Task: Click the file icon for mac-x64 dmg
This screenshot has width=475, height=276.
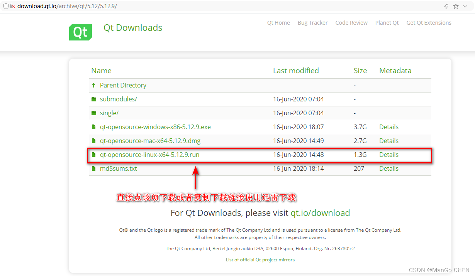Action: [93, 141]
